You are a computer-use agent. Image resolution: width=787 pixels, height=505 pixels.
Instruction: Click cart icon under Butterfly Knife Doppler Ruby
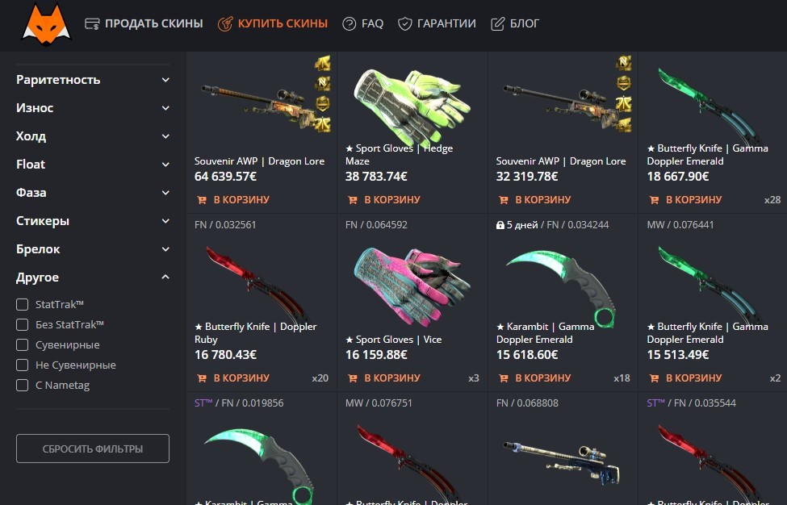pos(202,378)
